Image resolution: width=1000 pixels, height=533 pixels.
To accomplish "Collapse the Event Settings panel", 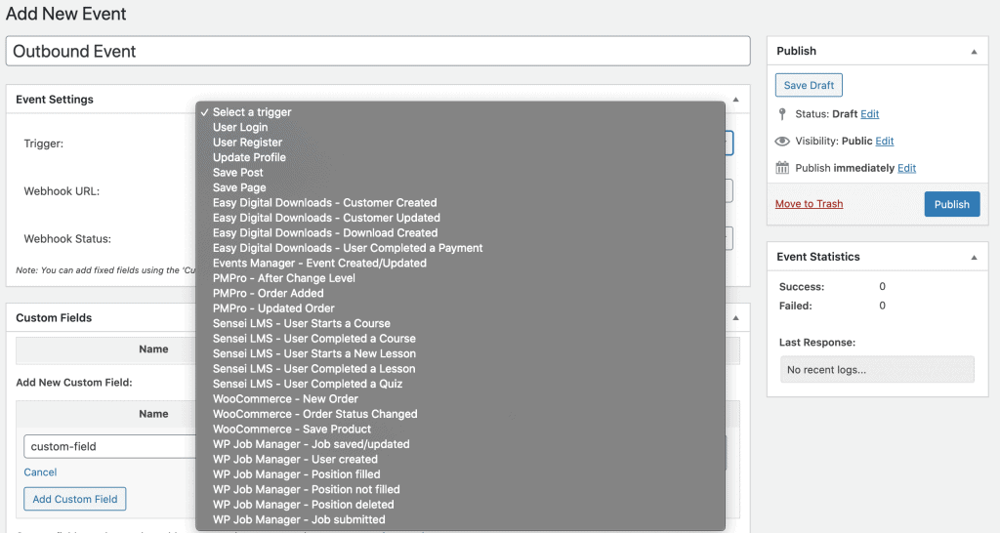I will (735, 100).
